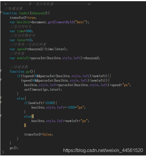Click the string "hezi"
This screenshot has width=146, height=156.
pos(80,22)
